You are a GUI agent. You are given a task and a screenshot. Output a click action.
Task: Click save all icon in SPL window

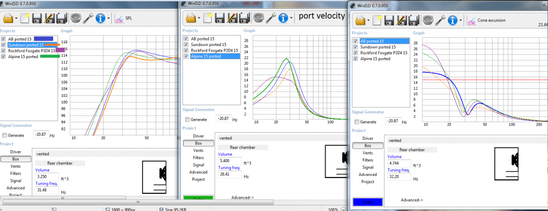click(x=62, y=18)
